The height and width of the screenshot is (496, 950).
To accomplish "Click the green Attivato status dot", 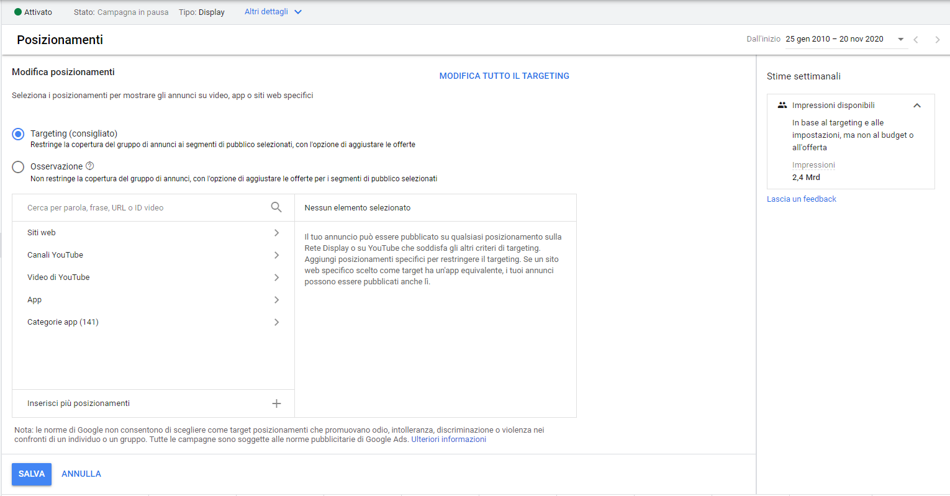I will [18, 12].
